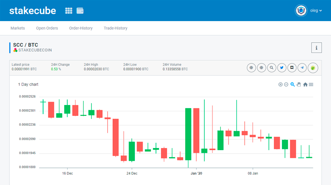The image size is (331, 185).
Task: Click the chart zoom out minus icon
Action: 286,84
